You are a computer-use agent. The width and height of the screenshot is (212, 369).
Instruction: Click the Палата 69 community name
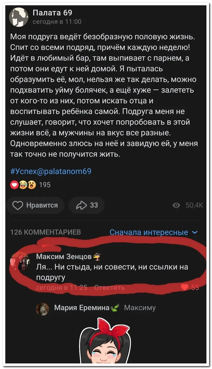pyautogui.click(x=52, y=13)
